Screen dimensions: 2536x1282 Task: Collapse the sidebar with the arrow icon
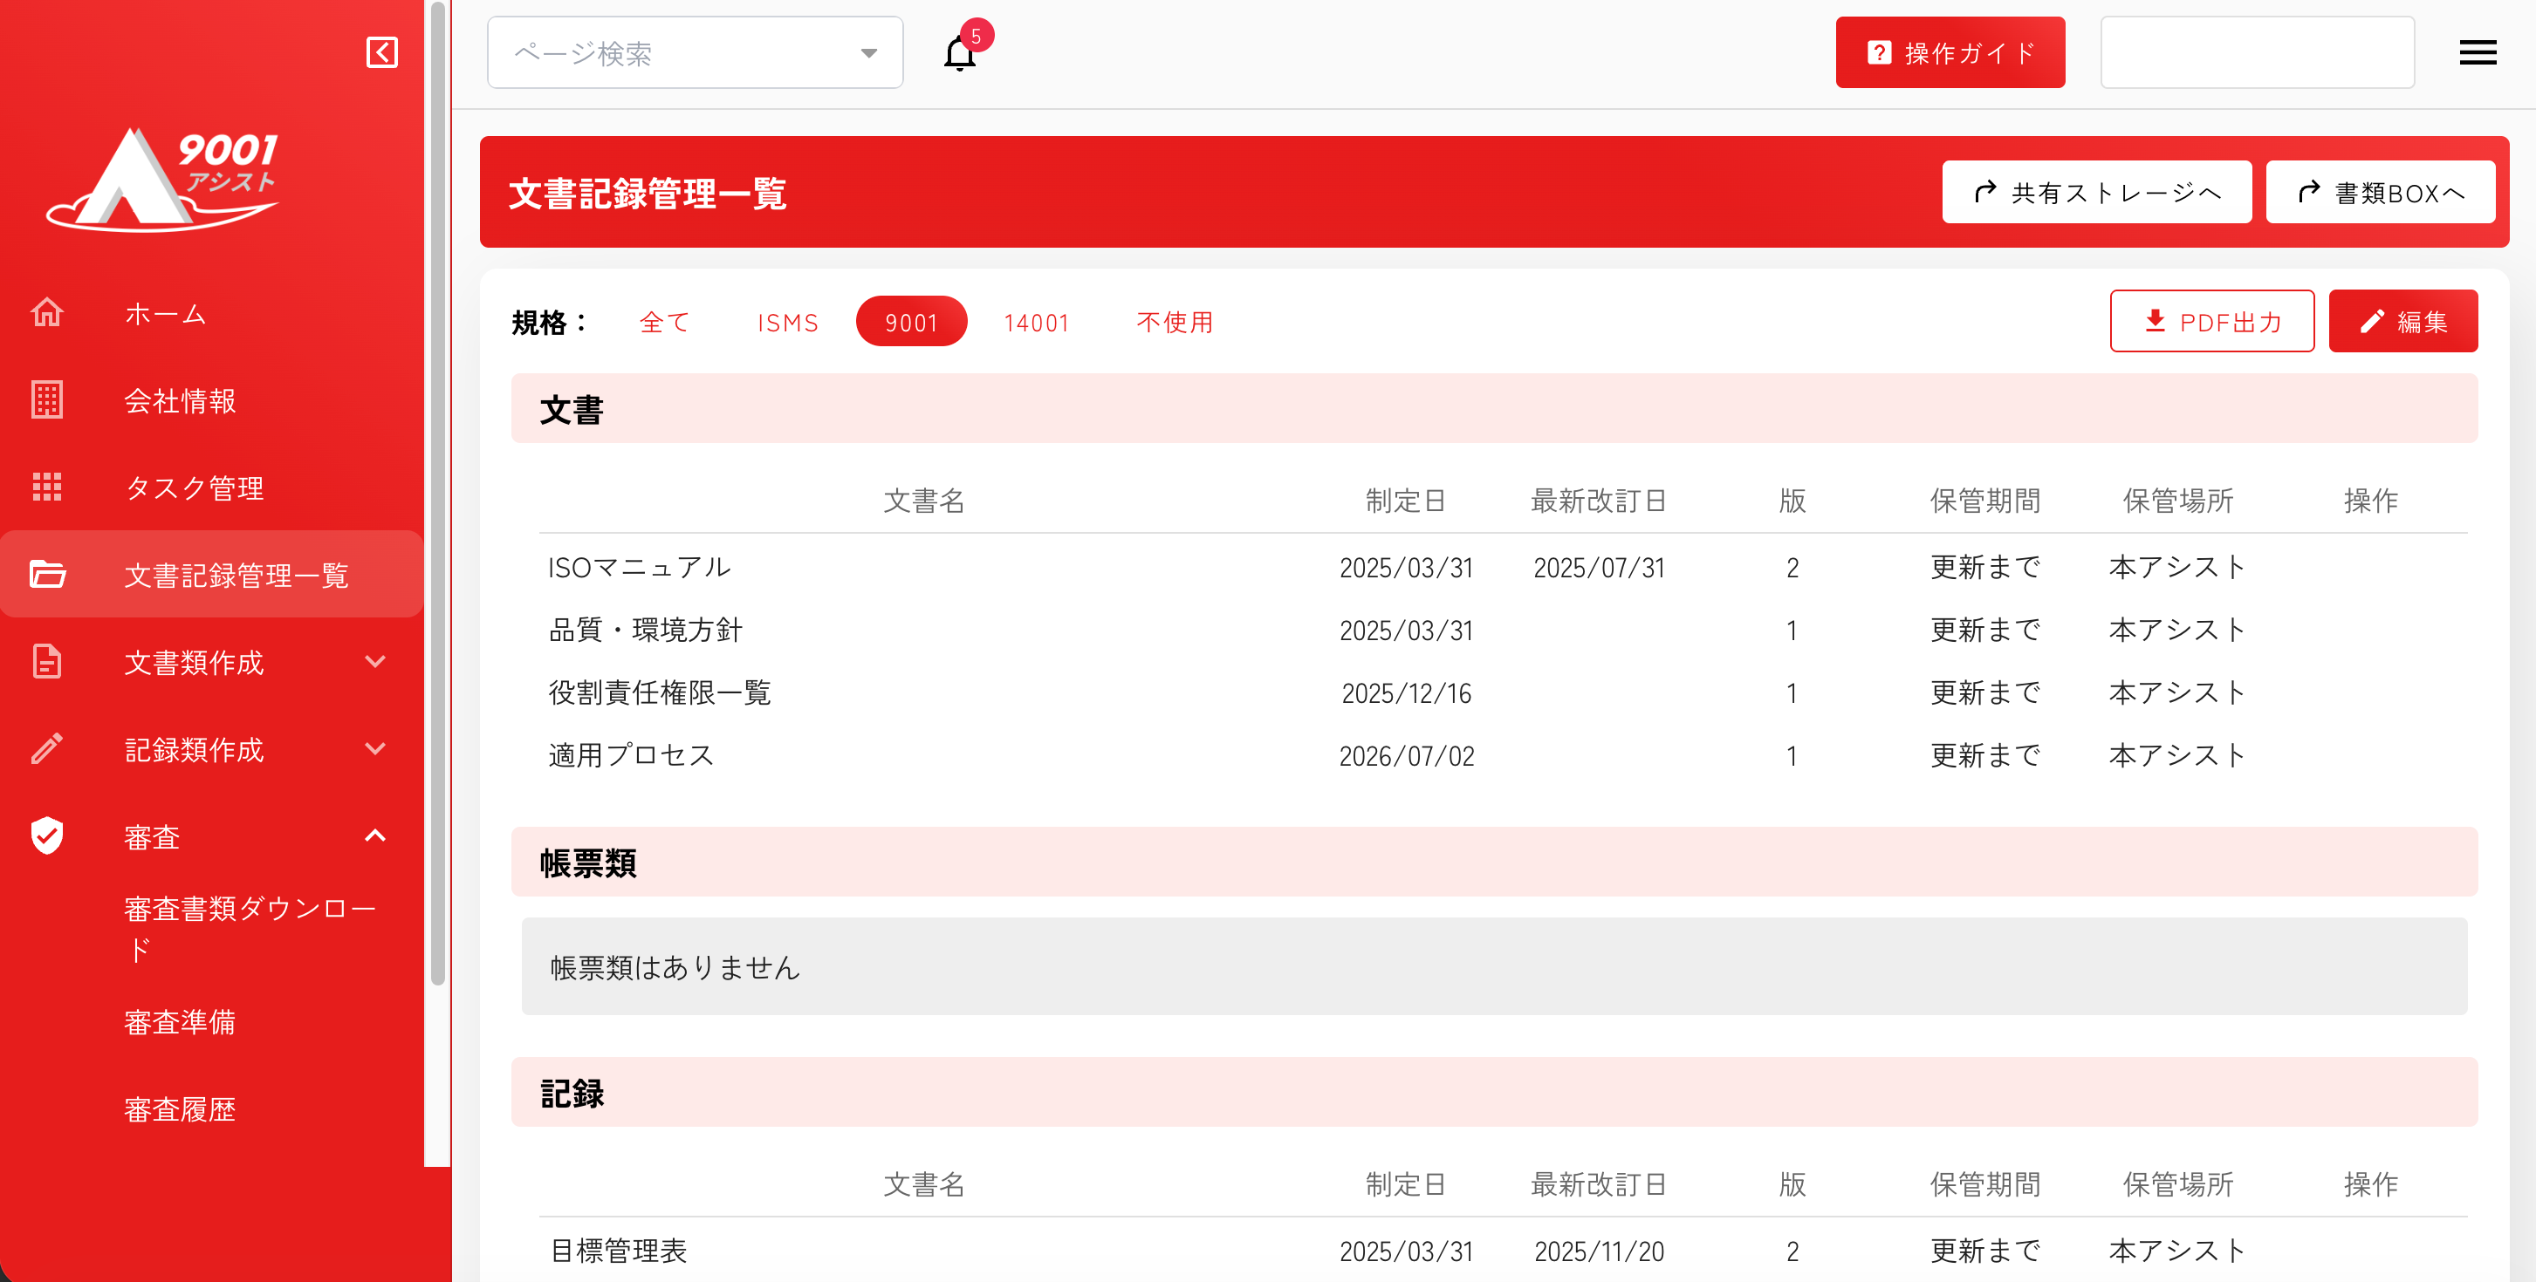[382, 52]
